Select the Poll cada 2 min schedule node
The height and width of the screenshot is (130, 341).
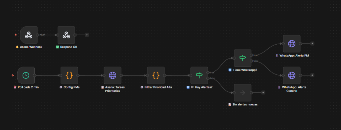[x=26, y=75]
